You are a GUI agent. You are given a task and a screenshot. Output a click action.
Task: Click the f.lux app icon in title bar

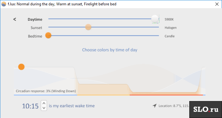click(x=4, y=4)
